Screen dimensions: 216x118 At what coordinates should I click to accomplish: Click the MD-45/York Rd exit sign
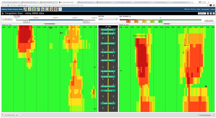[x=108, y=77]
